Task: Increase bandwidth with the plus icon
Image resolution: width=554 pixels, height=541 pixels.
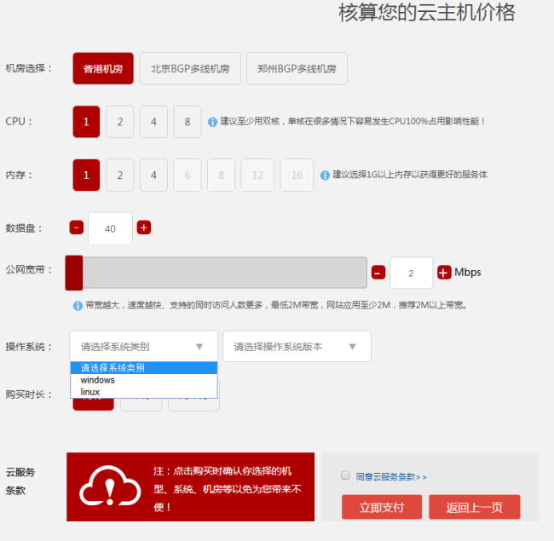Action: [444, 273]
